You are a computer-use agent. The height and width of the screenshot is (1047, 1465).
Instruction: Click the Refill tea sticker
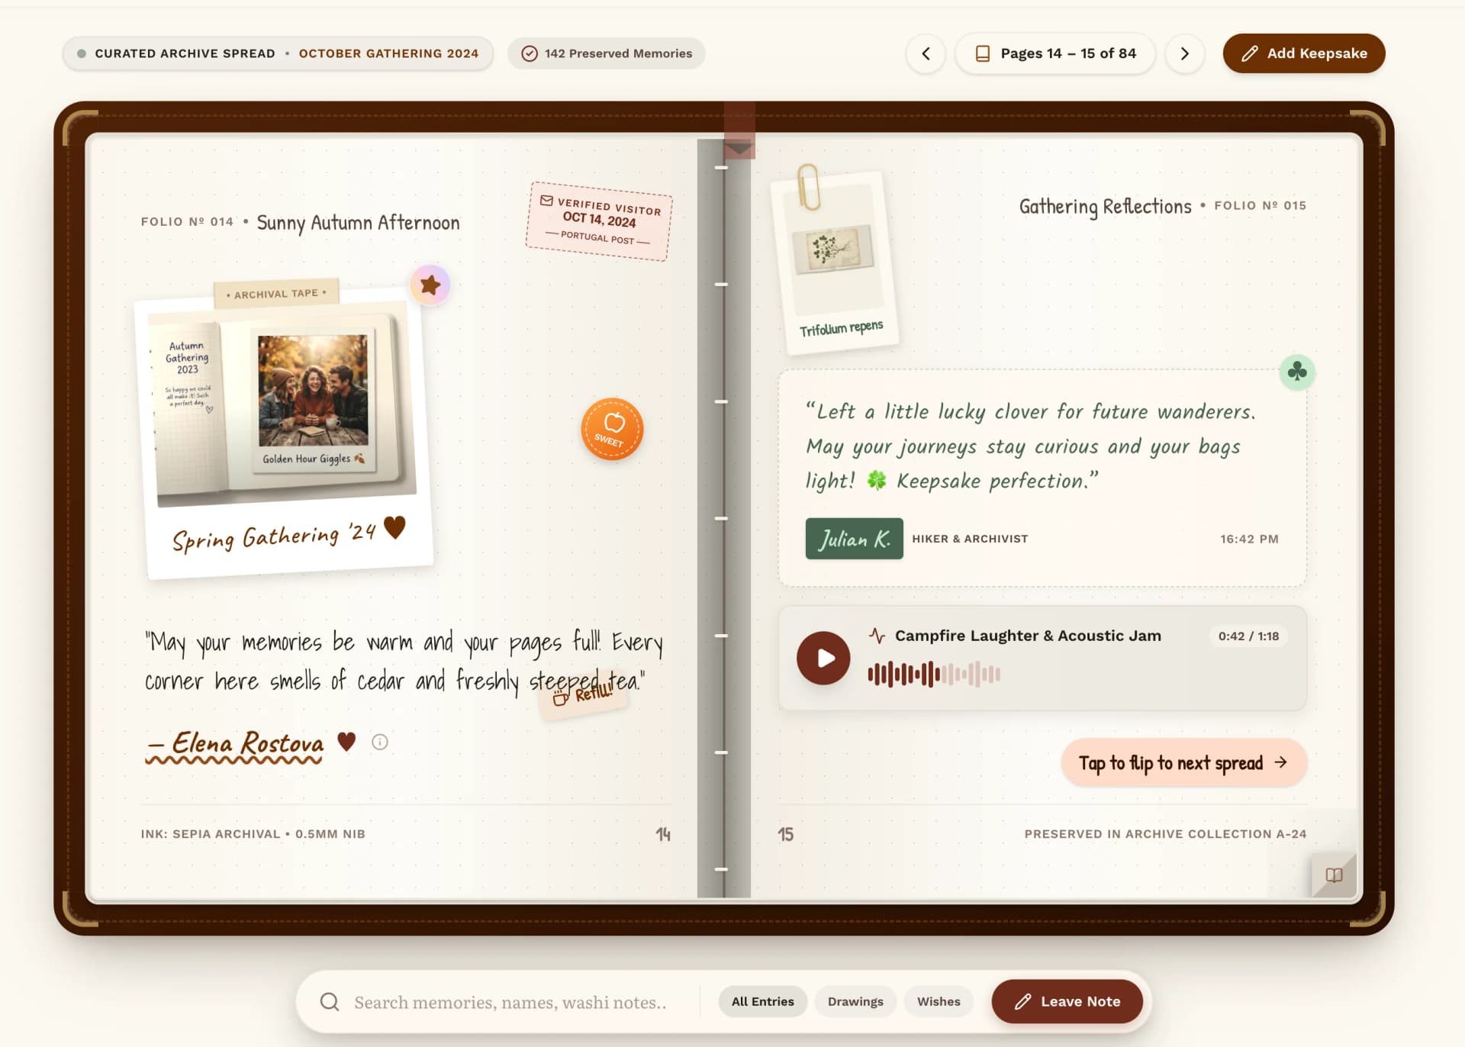click(x=583, y=695)
